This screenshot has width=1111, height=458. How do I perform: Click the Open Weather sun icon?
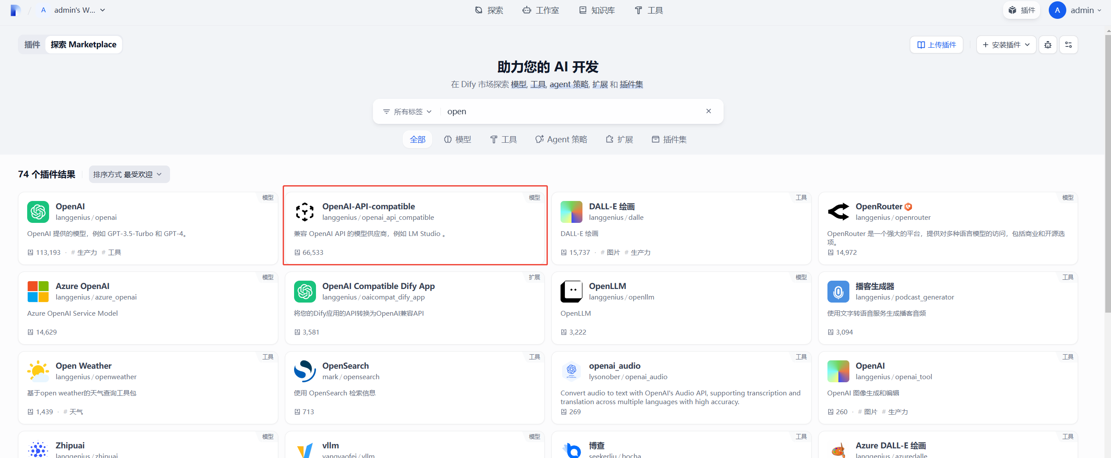(38, 371)
